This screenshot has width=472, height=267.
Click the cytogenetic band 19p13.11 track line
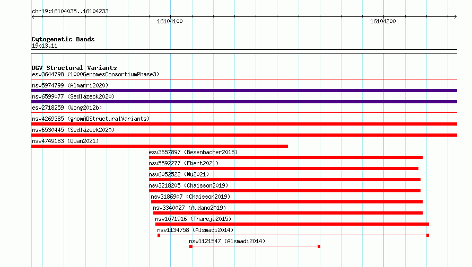click(244, 51)
